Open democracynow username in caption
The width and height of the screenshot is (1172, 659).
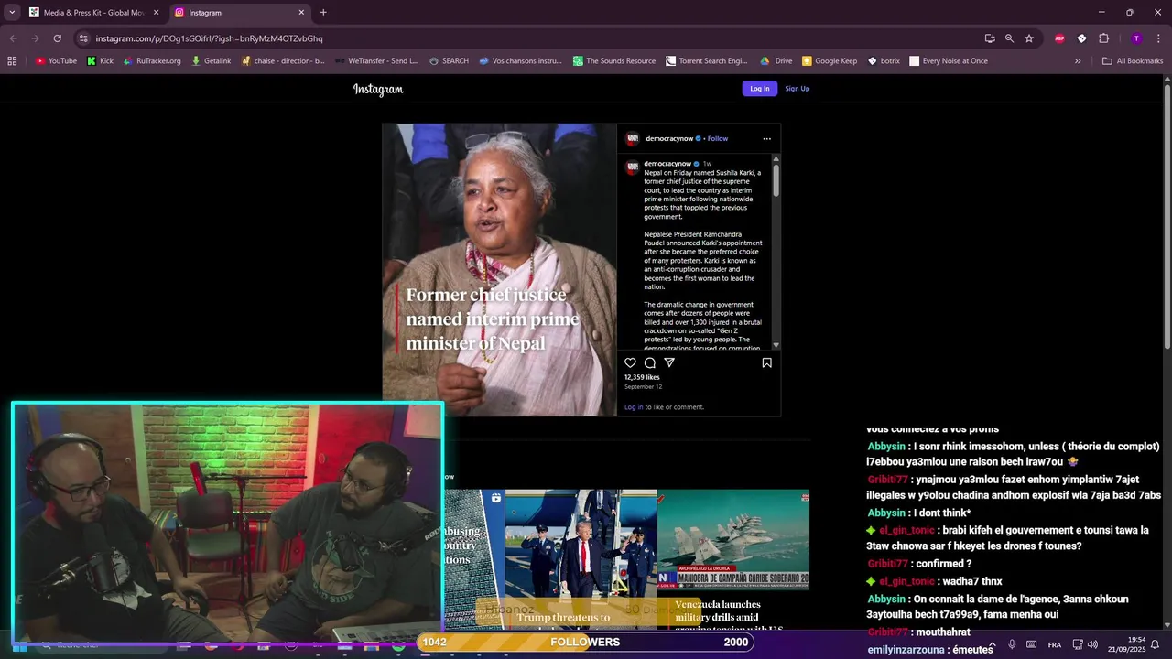(667, 164)
